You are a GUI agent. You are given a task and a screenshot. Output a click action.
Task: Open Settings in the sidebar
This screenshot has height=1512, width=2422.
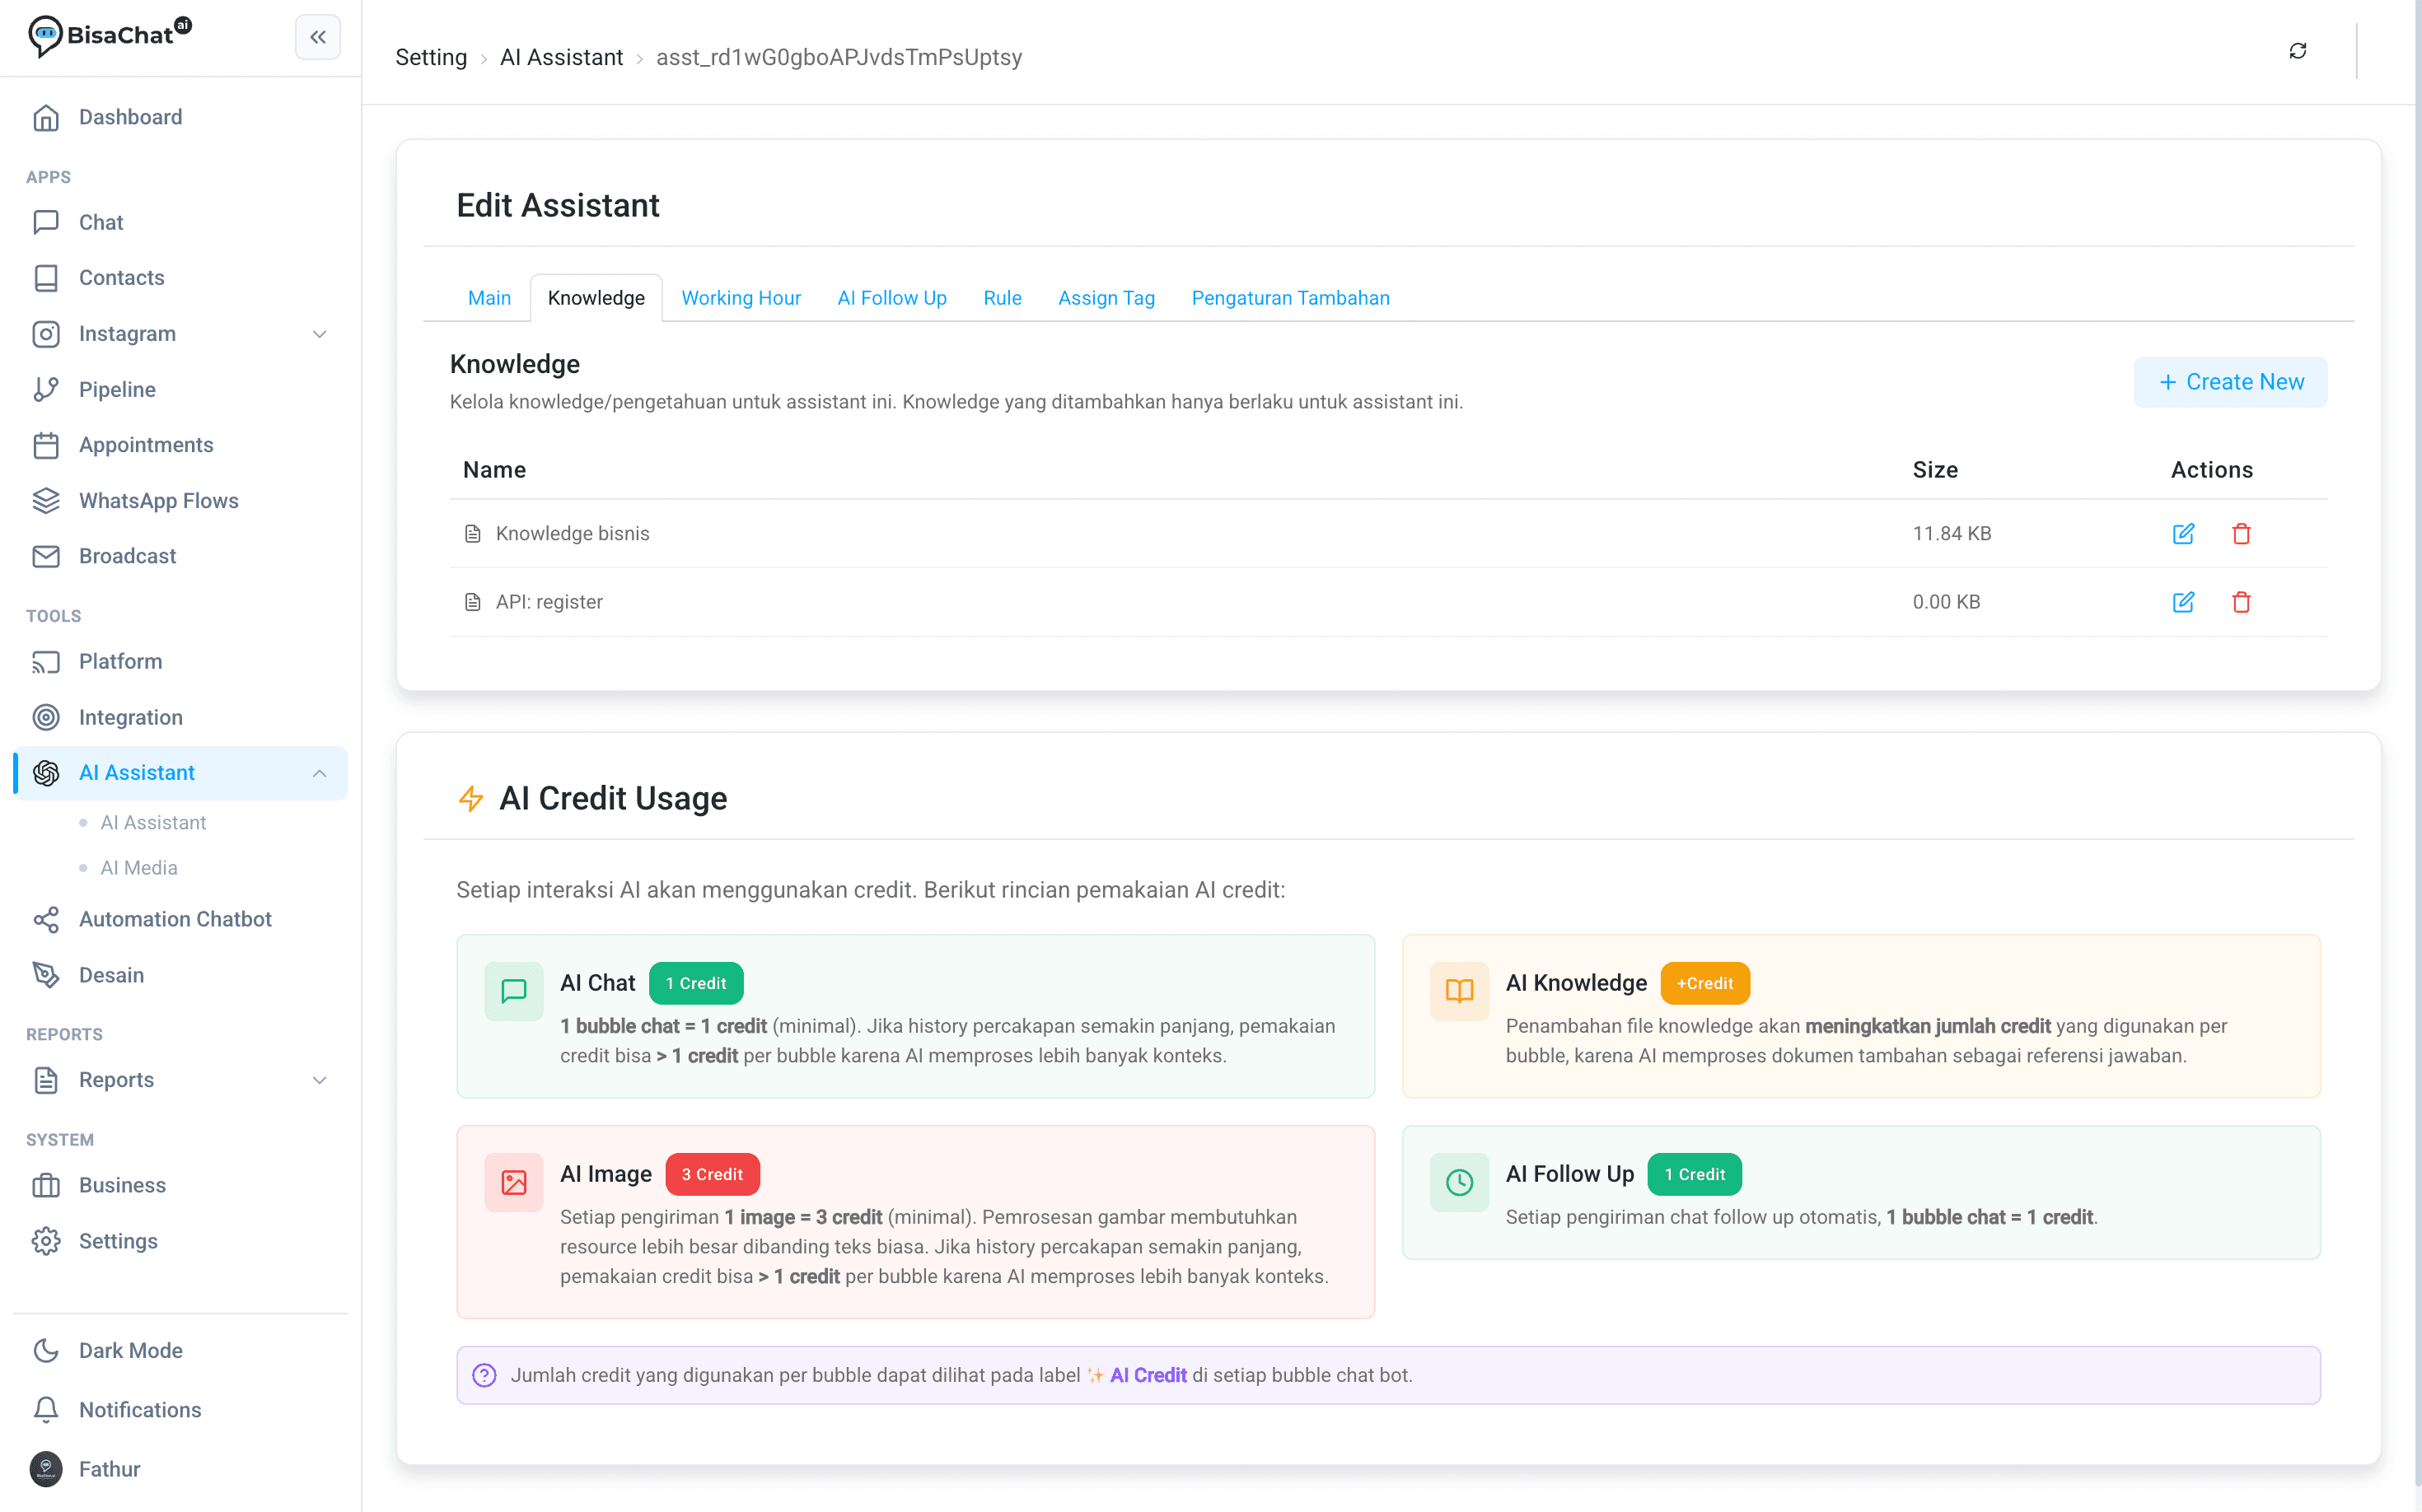(x=180, y=1241)
